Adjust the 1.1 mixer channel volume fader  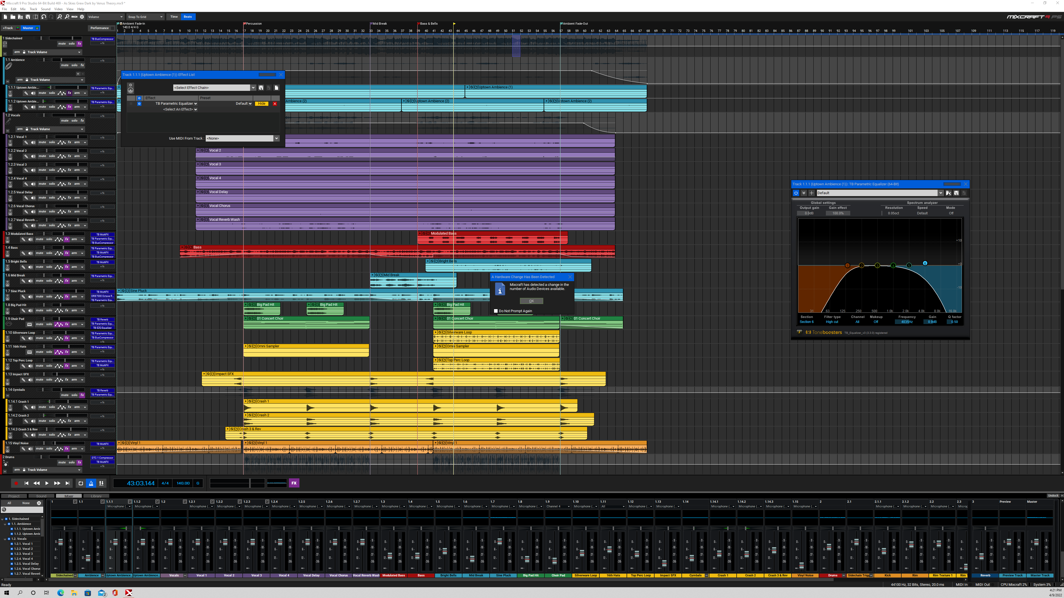coord(88,558)
